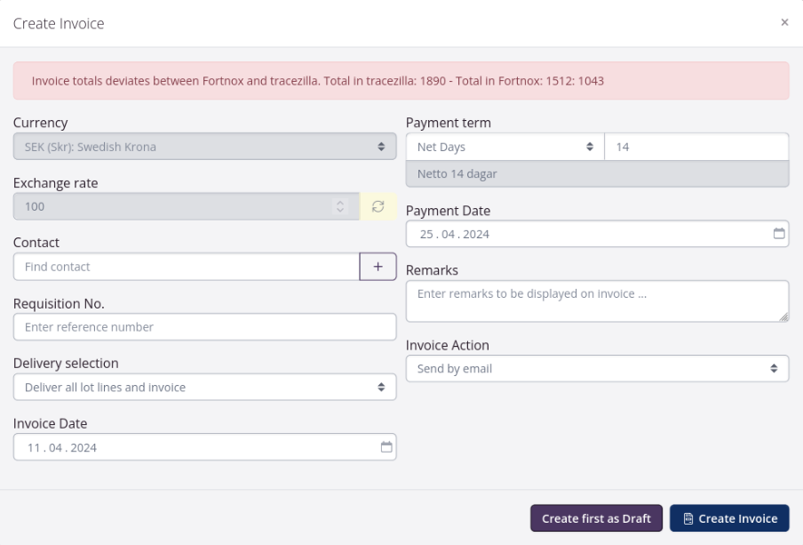Click the add new contact plus icon
Image resolution: width=803 pixels, height=545 pixels.
coord(378,266)
